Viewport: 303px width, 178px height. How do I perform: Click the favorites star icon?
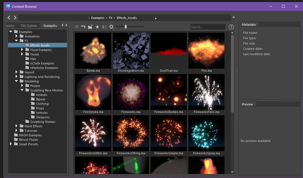(x=97, y=27)
